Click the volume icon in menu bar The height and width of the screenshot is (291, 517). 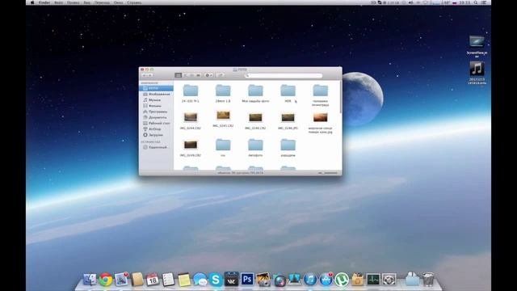point(411,2)
